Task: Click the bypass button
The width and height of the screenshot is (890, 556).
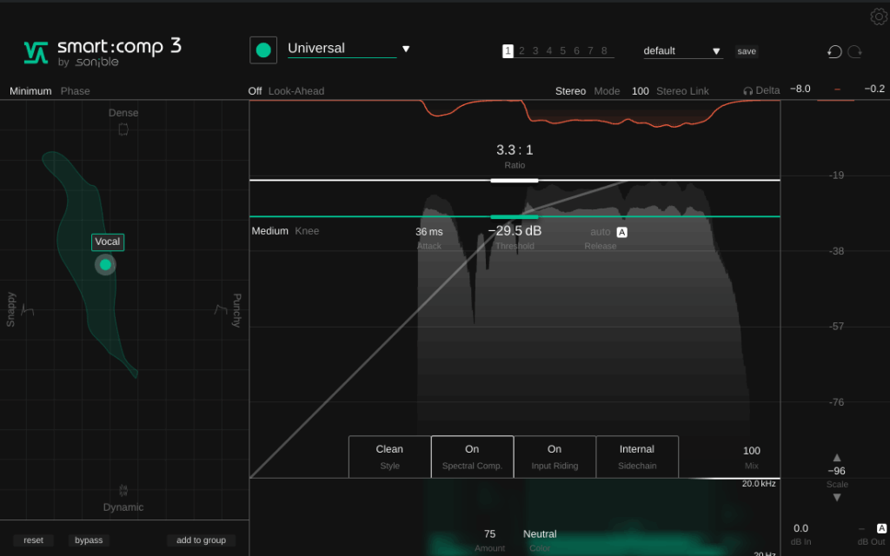Action: pyautogui.click(x=89, y=540)
